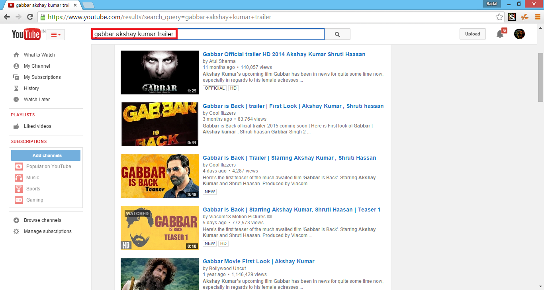Select the Music channel
The image size is (544, 290).
(x=33, y=178)
